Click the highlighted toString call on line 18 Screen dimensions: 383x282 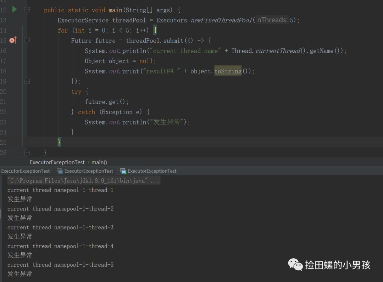[228, 71]
